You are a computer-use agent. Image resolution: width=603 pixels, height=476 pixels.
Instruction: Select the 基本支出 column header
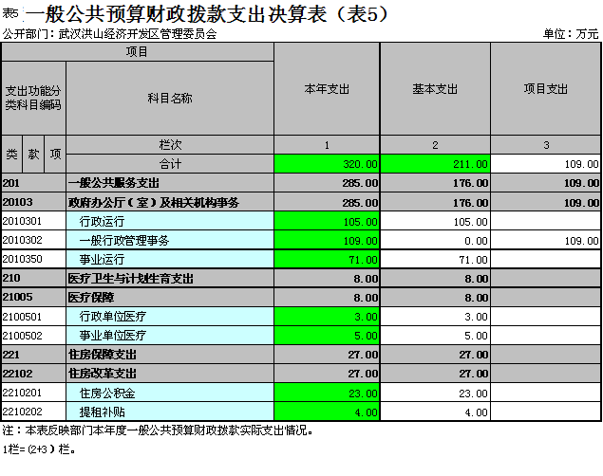coord(435,89)
